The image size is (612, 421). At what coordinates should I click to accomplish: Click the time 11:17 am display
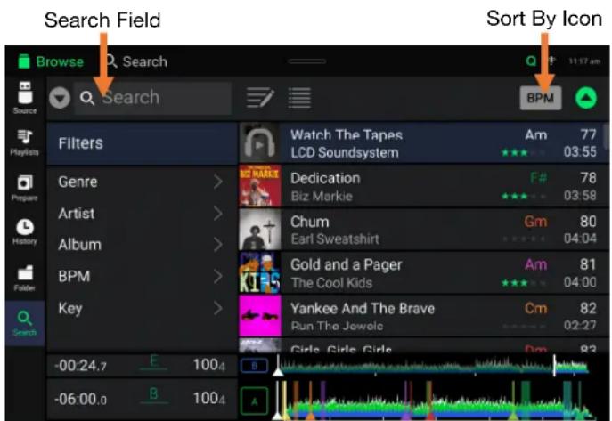pyautogui.click(x=584, y=61)
